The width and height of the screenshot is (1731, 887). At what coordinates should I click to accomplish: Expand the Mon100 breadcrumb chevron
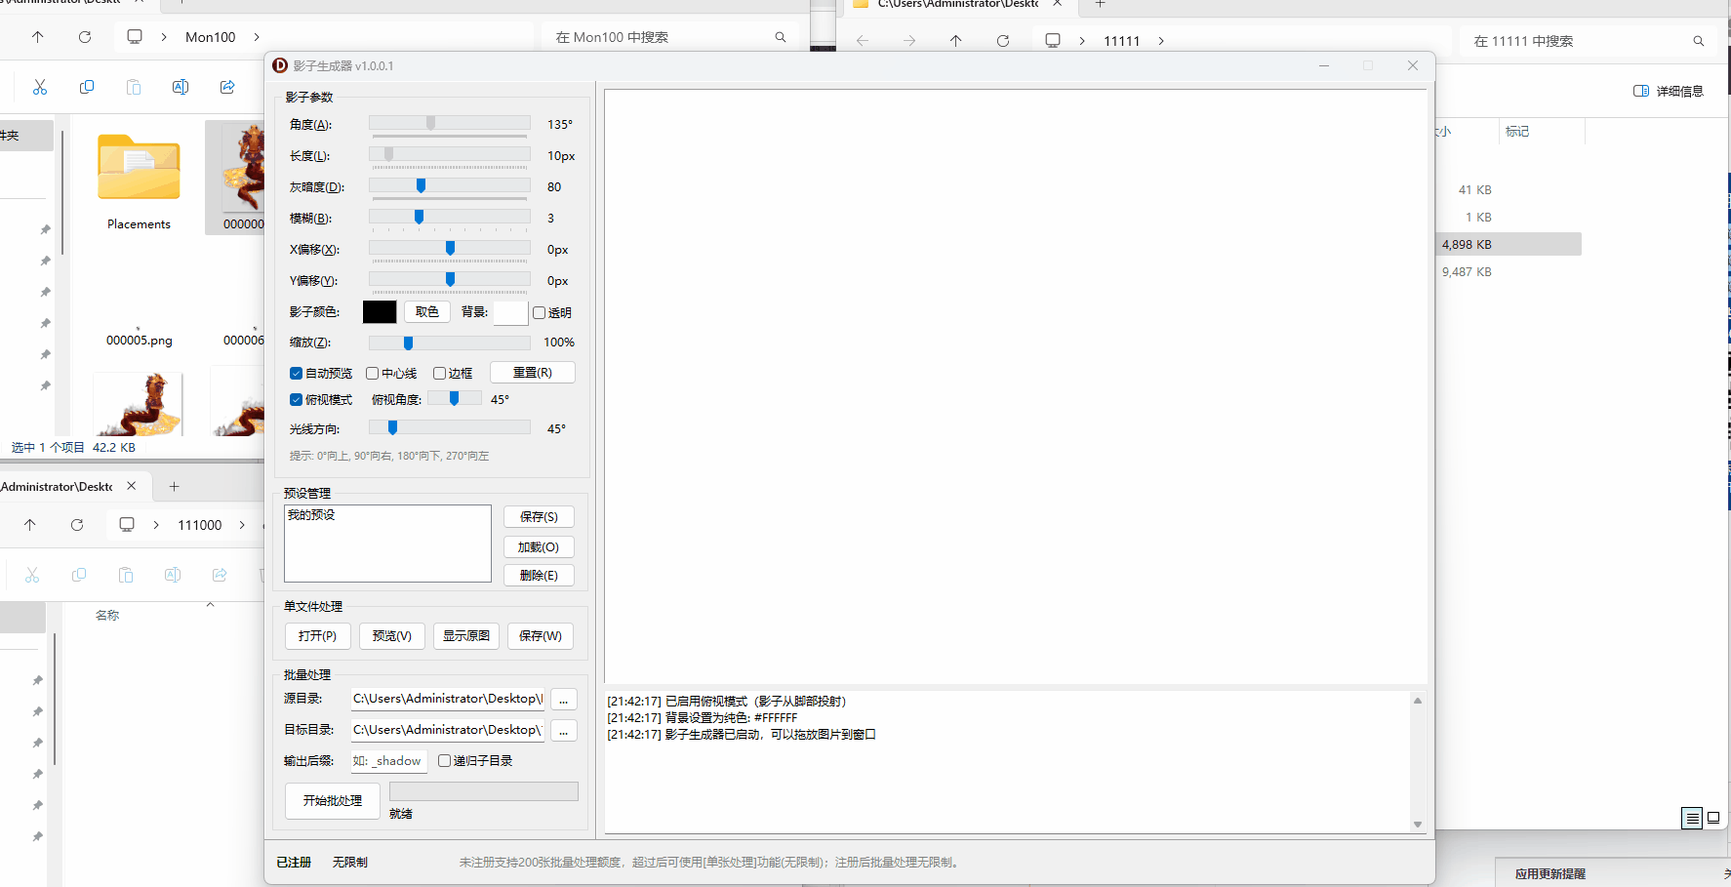(256, 36)
